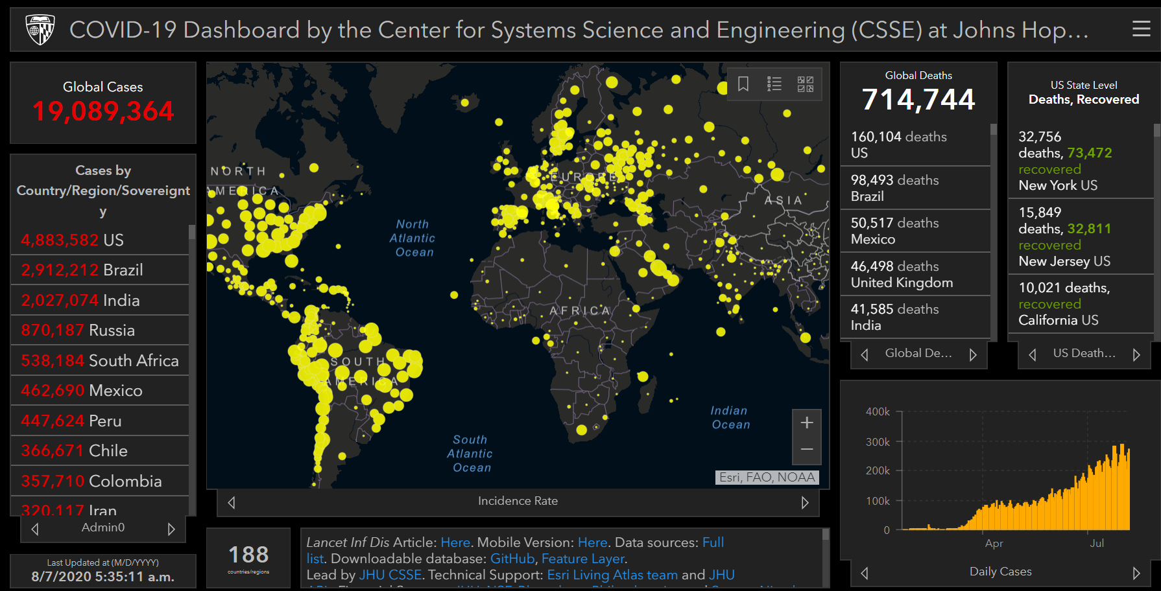Viewport: 1161px width, 591px height.
Task: Zoom in on the map with plus
Action: [807, 423]
